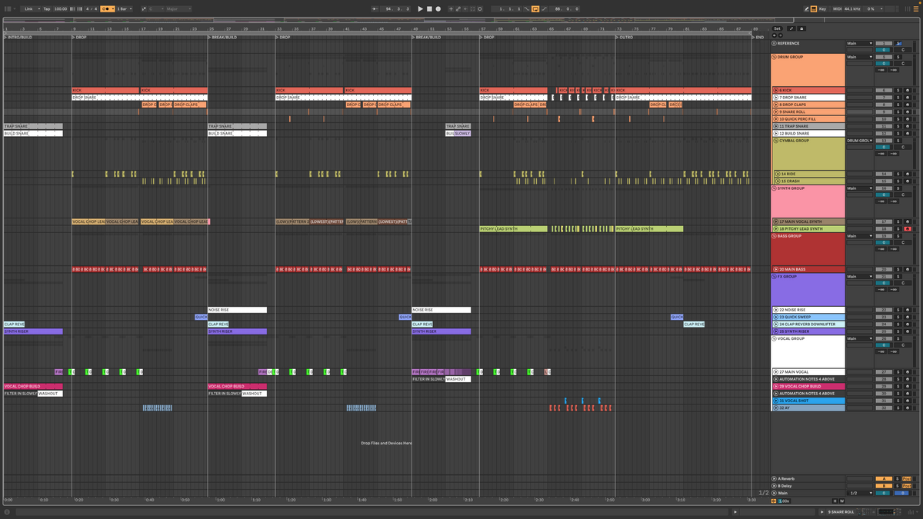This screenshot has height=519, width=923.
Task: Toggle Key map mode
Action: coord(823,8)
